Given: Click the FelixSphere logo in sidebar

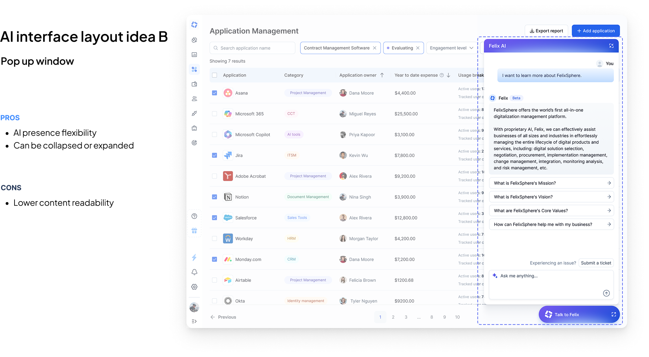Looking at the screenshot, I should click(x=194, y=25).
